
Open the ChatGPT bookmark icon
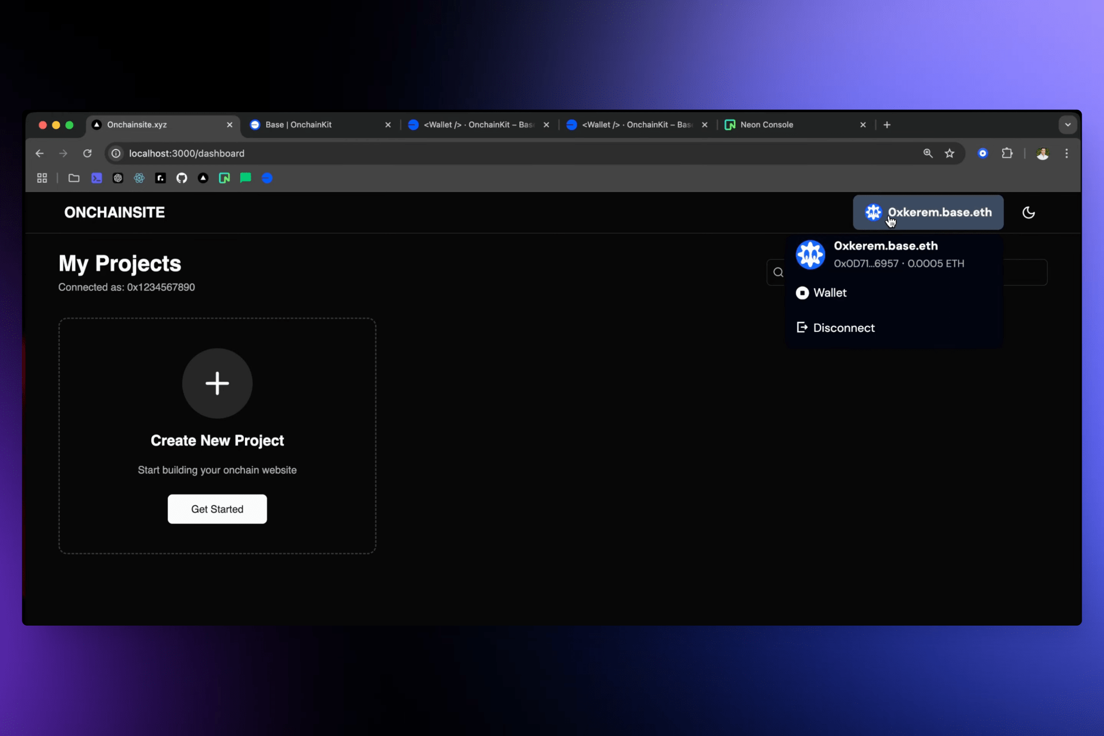tap(118, 178)
